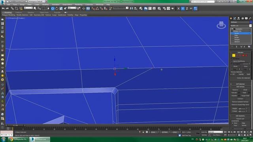Viewport: 253px width, 142px height.
Task: Click the Break button
Action: click(245, 90)
